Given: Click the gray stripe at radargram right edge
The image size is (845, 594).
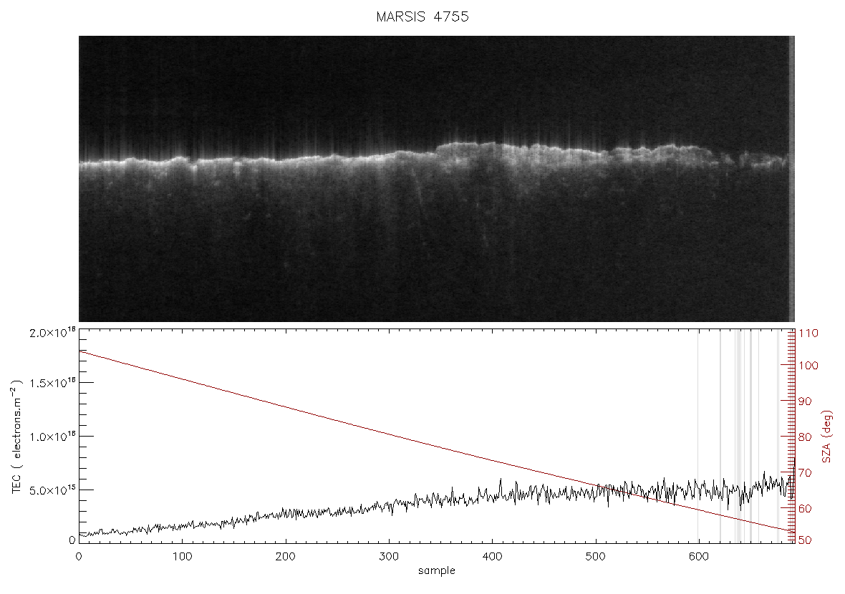Looking at the screenshot, I should (x=791, y=179).
